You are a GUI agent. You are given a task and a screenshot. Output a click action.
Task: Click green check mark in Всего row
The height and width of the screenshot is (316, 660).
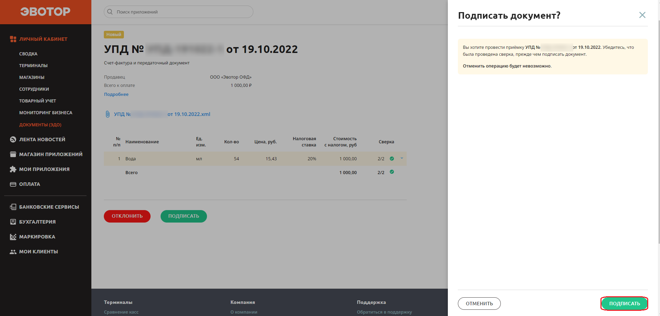[x=392, y=172]
